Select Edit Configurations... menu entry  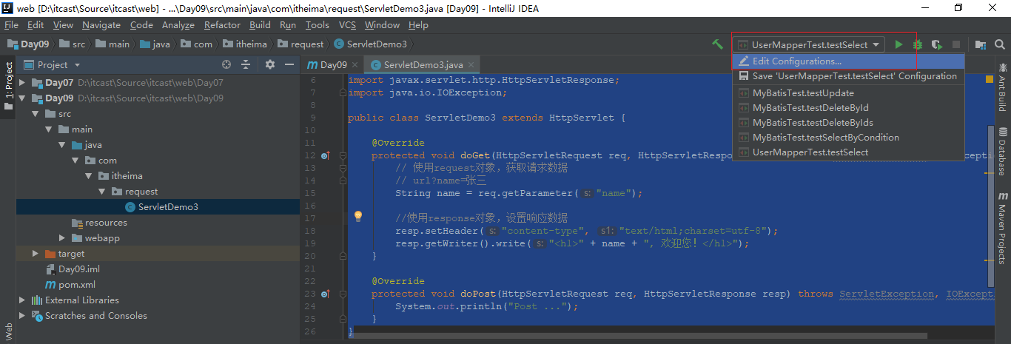[796, 61]
